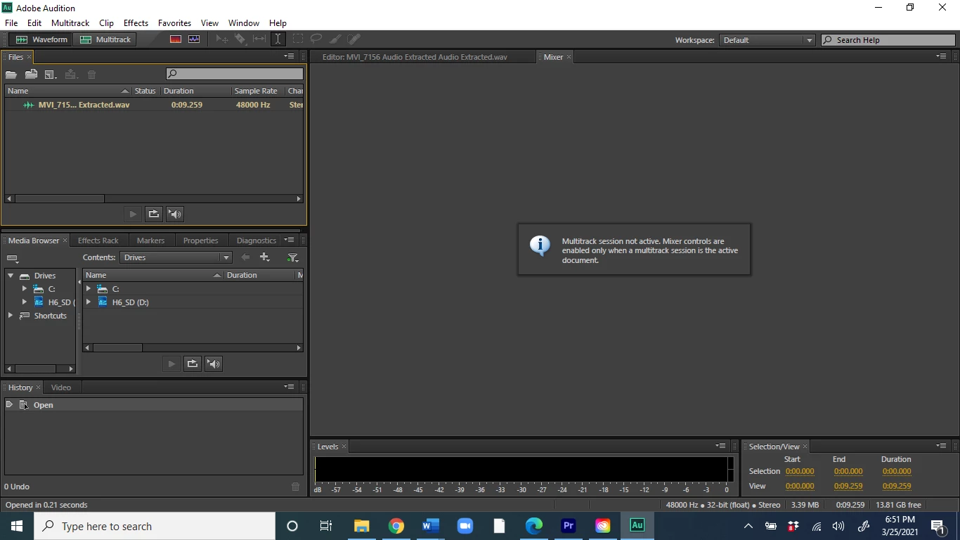This screenshot has width=960, height=540.
Task: Click the Task View taskbar icon
Action: tap(326, 526)
